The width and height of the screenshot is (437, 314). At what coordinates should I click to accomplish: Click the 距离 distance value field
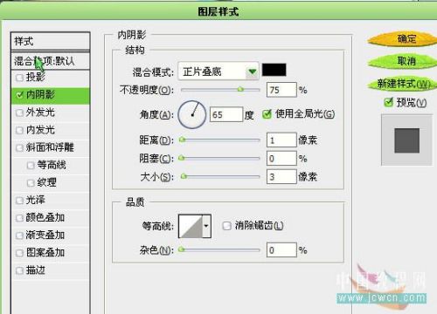click(x=281, y=140)
